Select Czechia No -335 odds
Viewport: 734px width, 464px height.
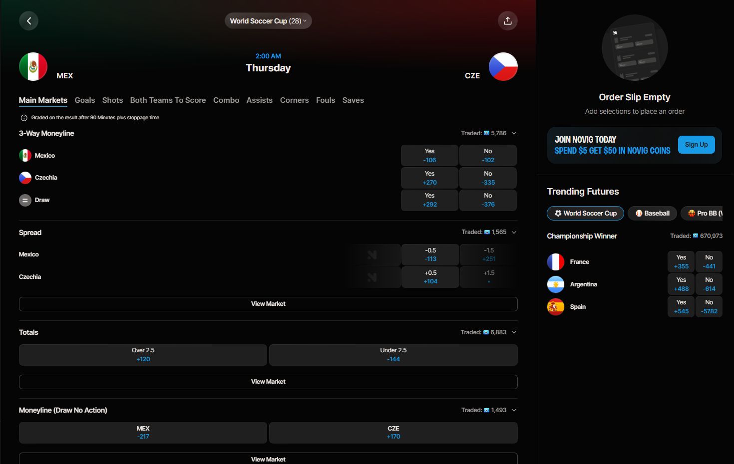click(x=488, y=178)
